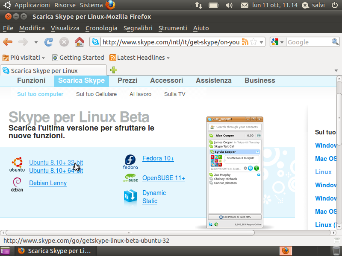
Task: Show the desktop via the purple panel button
Action: point(5,251)
